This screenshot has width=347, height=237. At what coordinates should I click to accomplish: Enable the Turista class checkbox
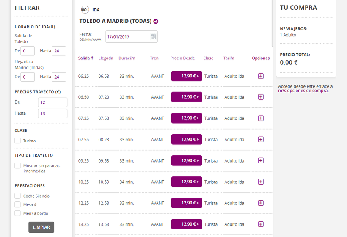(18, 141)
